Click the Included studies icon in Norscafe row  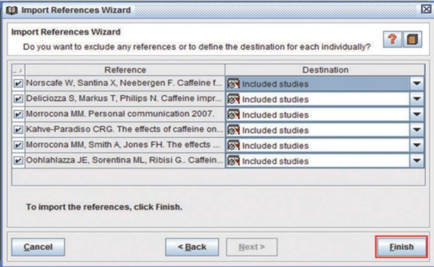tap(234, 84)
